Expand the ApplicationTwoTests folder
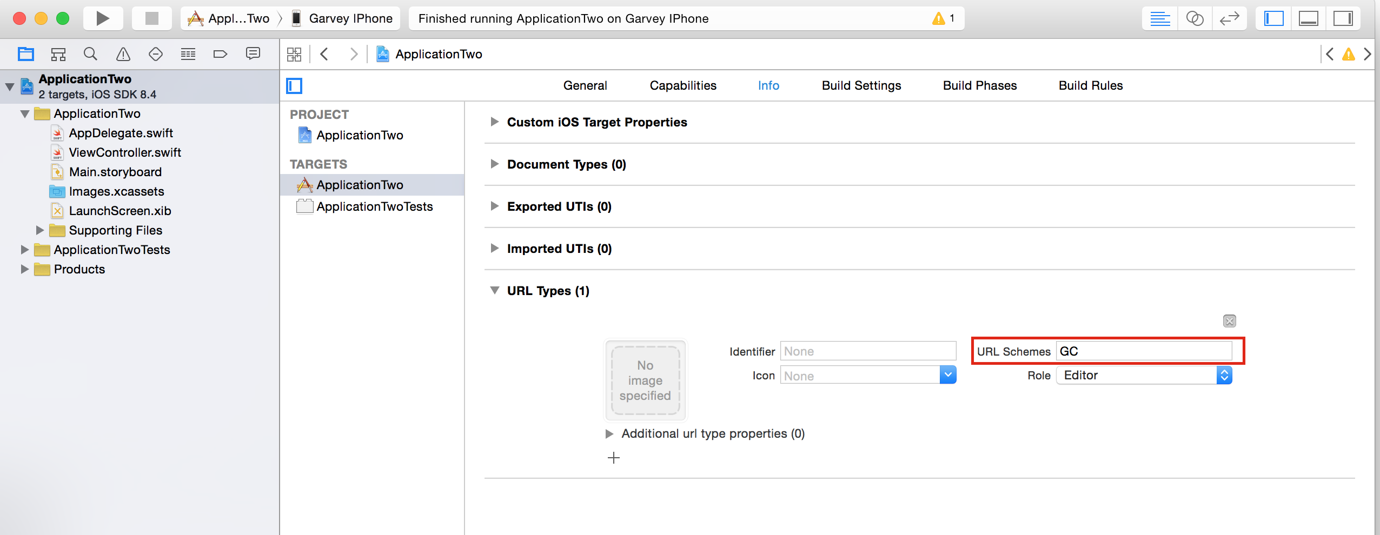Screen dimensions: 1380x535 pos(25,250)
